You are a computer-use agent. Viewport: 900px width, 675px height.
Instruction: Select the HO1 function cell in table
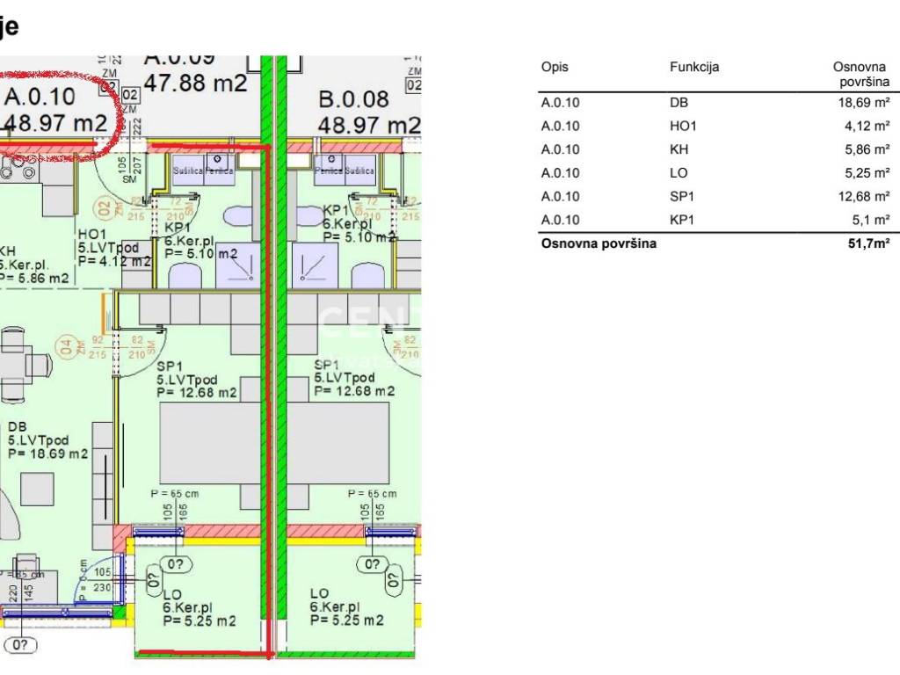(x=683, y=126)
